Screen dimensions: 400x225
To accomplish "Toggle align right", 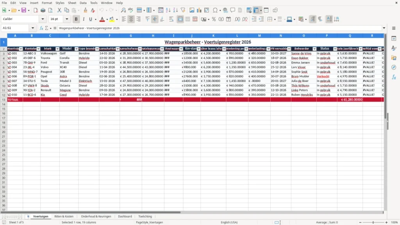I will 139,19.
